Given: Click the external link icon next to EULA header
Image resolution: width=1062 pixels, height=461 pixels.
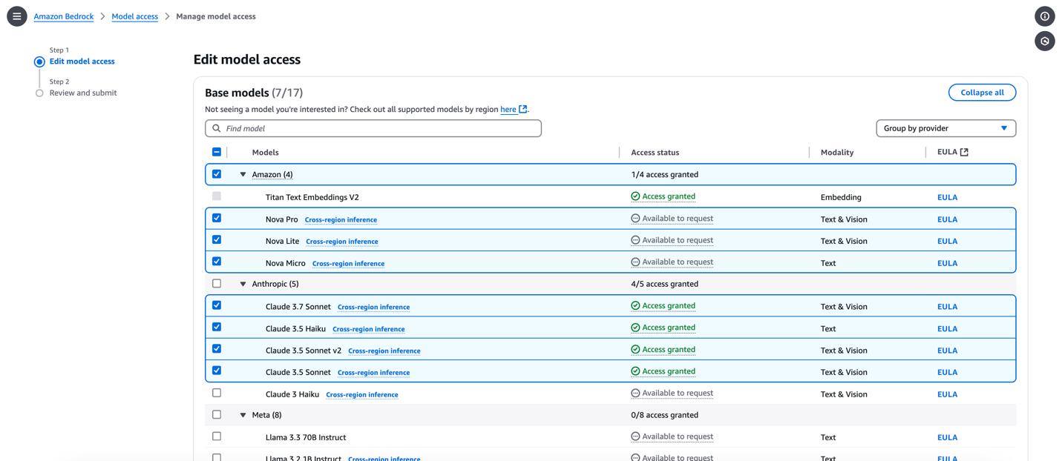Looking at the screenshot, I should coord(964,152).
